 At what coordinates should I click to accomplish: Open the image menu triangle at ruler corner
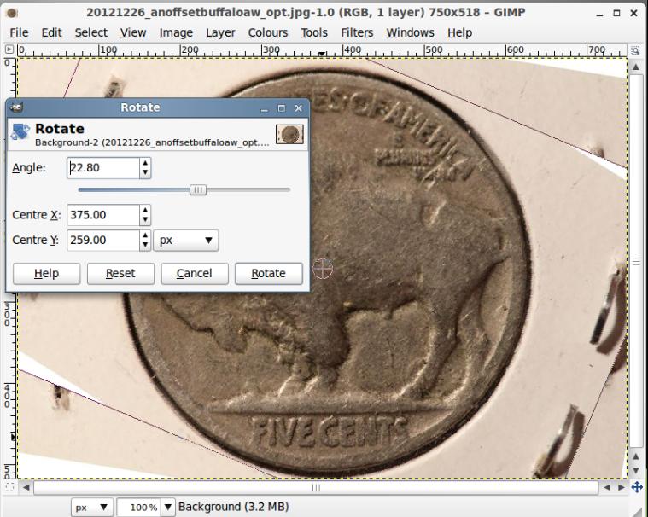click(x=9, y=50)
